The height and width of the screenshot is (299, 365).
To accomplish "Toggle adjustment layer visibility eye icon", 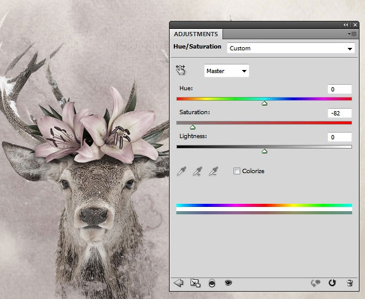I will pos(229,282).
